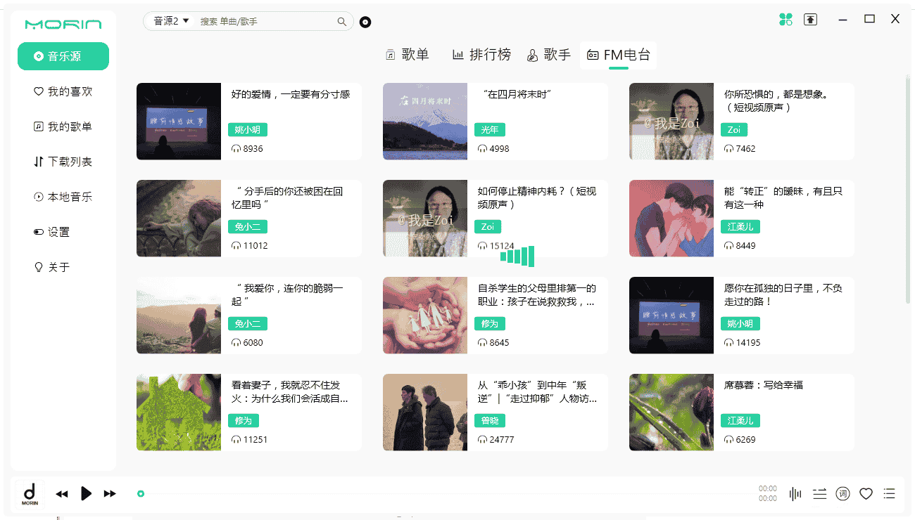Skip to the next track
Screen dimensions: 915x520
click(x=110, y=494)
